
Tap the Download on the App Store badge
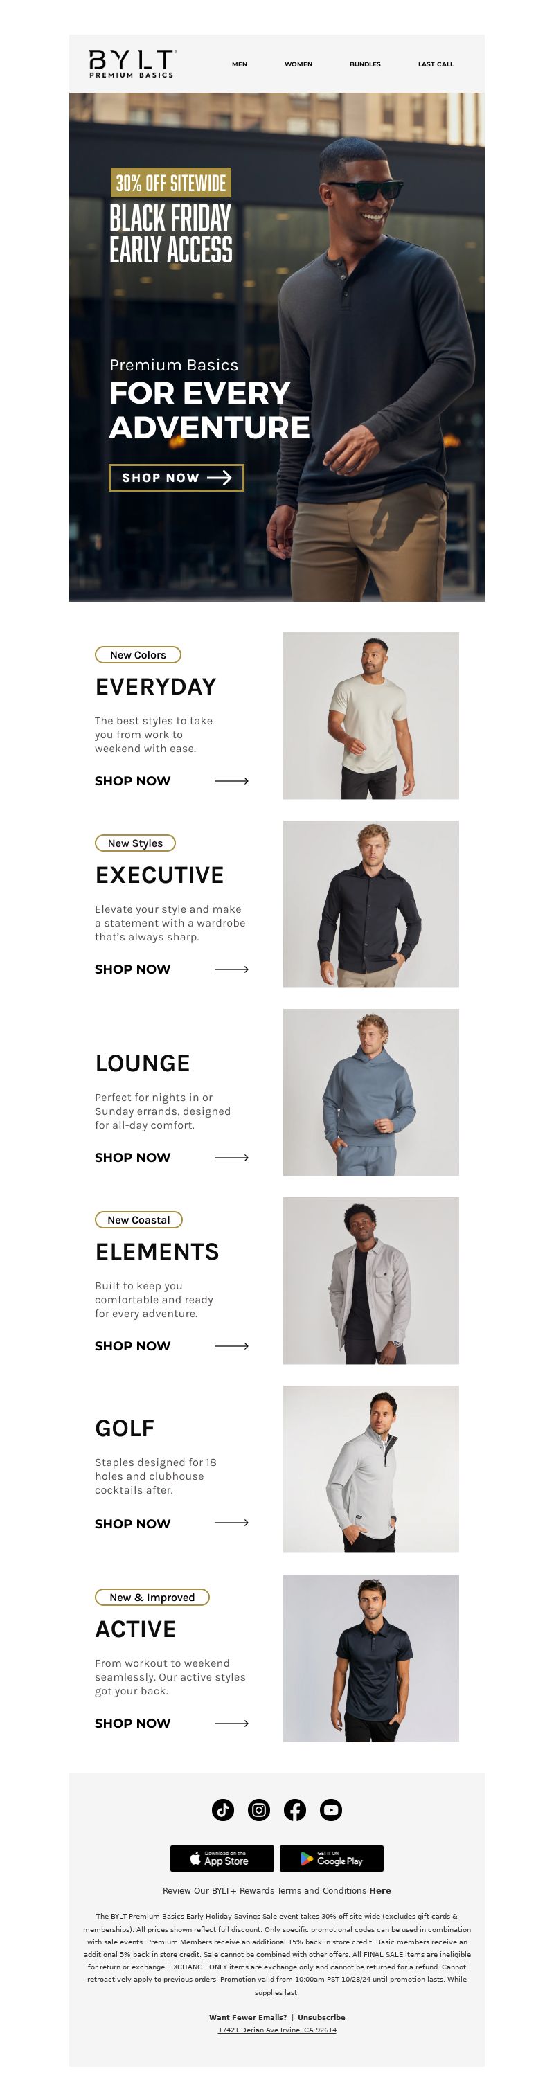(x=222, y=1859)
